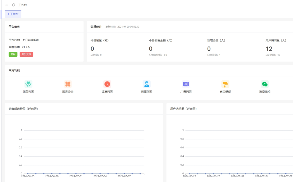This screenshot has height=182, width=293.
Task: Click the 今日销售金额 value in data statistics
Action: point(151,49)
